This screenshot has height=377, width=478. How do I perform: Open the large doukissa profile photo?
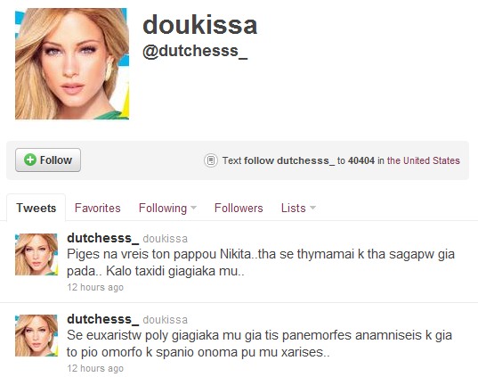tap(72, 64)
